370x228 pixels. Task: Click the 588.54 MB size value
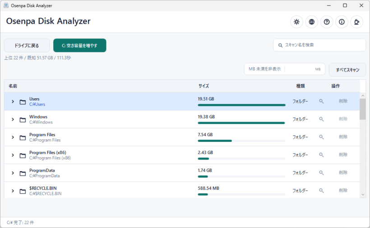(x=208, y=188)
